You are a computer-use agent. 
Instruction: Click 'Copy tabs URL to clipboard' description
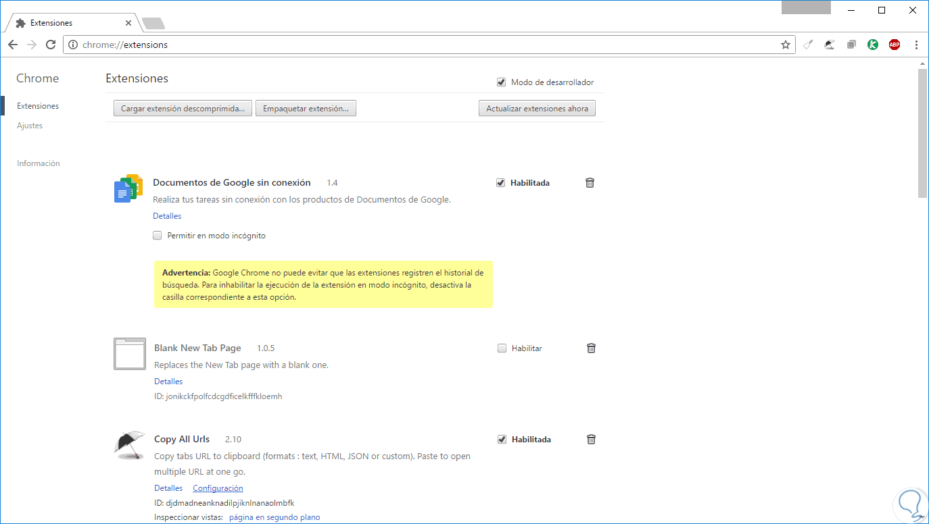click(x=312, y=464)
